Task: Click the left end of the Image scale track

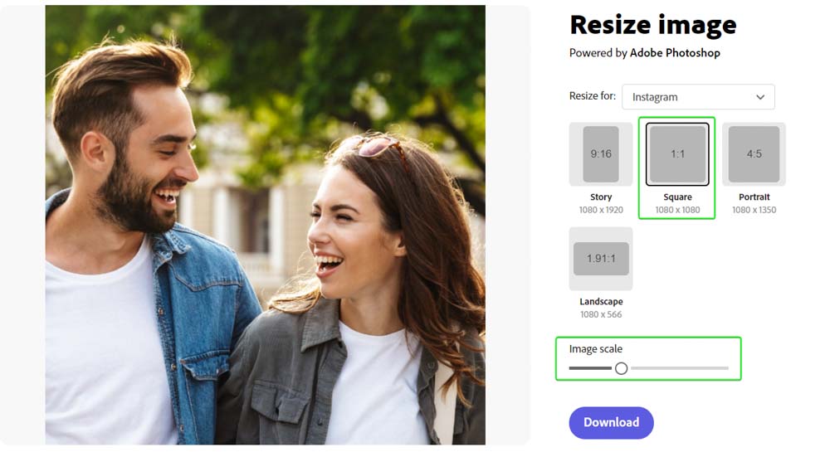Action: coord(572,368)
